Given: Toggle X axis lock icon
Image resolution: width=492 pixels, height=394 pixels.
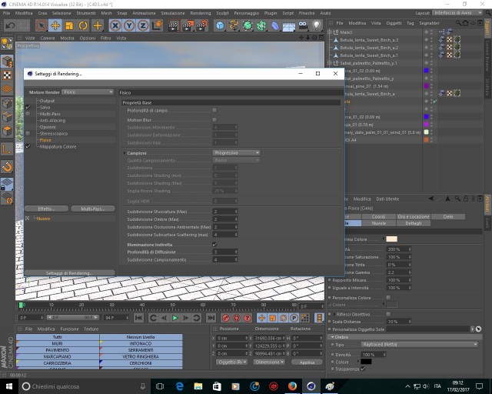Looking at the screenshot, I should click(x=115, y=25).
